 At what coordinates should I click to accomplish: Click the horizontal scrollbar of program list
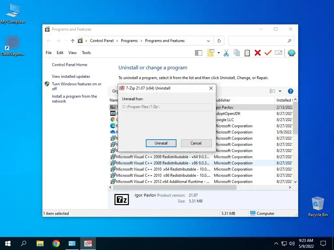tap(175, 187)
